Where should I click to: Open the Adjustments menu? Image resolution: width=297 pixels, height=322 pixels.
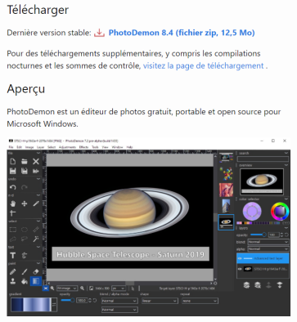[x=67, y=147]
